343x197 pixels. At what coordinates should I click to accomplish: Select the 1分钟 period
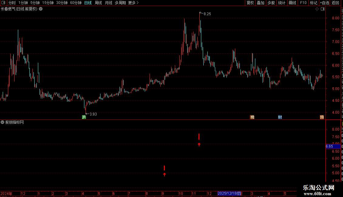pos(23,3)
